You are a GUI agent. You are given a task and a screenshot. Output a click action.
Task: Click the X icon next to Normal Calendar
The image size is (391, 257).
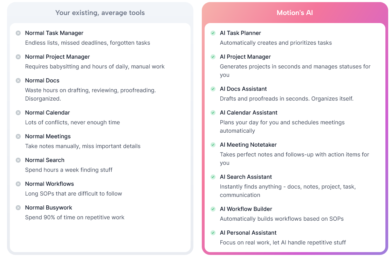[x=18, y=112]
